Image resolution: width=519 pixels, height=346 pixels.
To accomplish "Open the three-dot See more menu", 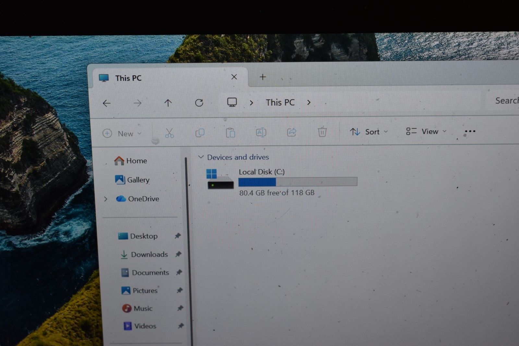I will (470, 131).
